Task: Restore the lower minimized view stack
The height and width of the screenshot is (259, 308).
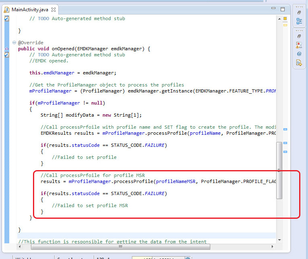Action: point(299,36)
